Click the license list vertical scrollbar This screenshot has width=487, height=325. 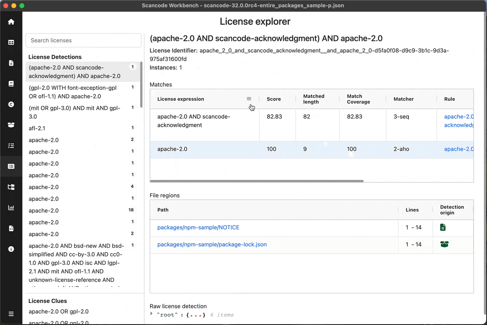[x=141, y=84]
